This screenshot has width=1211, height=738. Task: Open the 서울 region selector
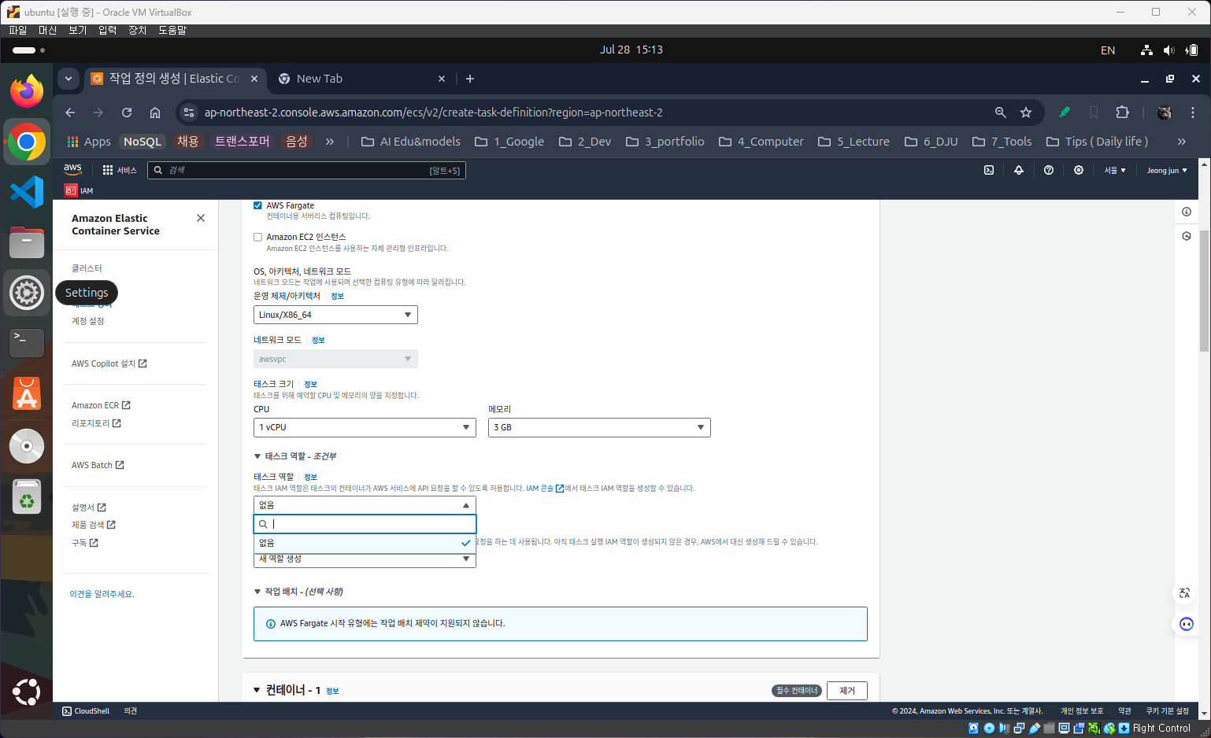(x=1115, y=170)
